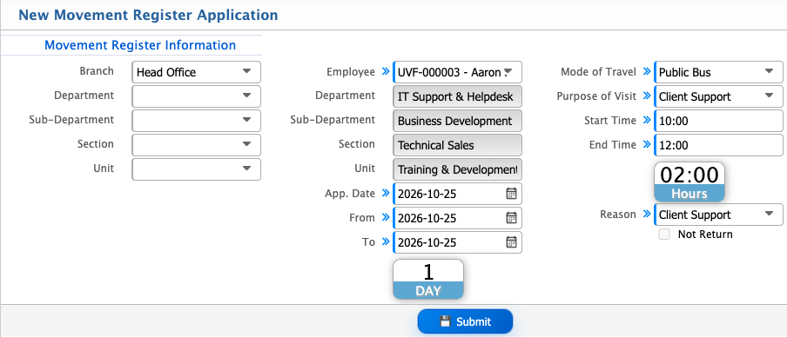Submit the movement register application

tap(465, 321)
